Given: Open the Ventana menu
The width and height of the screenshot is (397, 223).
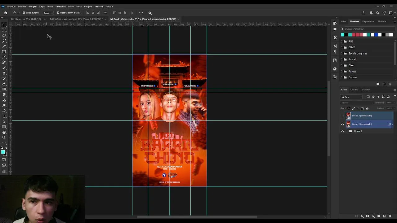Looking at the screenshot, I should (x=99, y=7).
